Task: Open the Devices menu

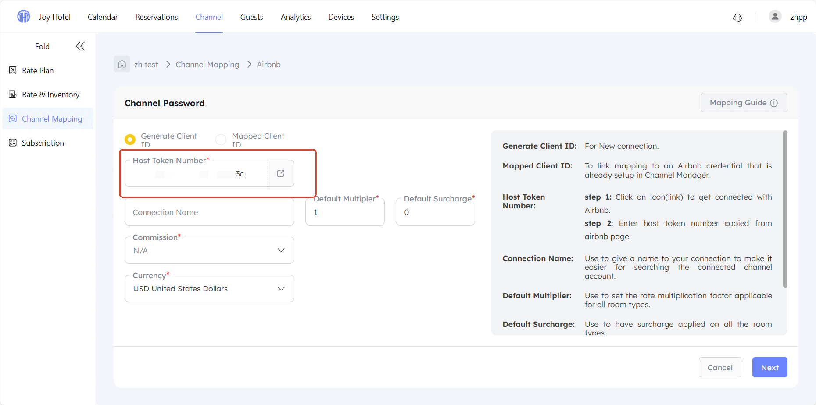Action: pyautogui.click(x=341, y=17)
